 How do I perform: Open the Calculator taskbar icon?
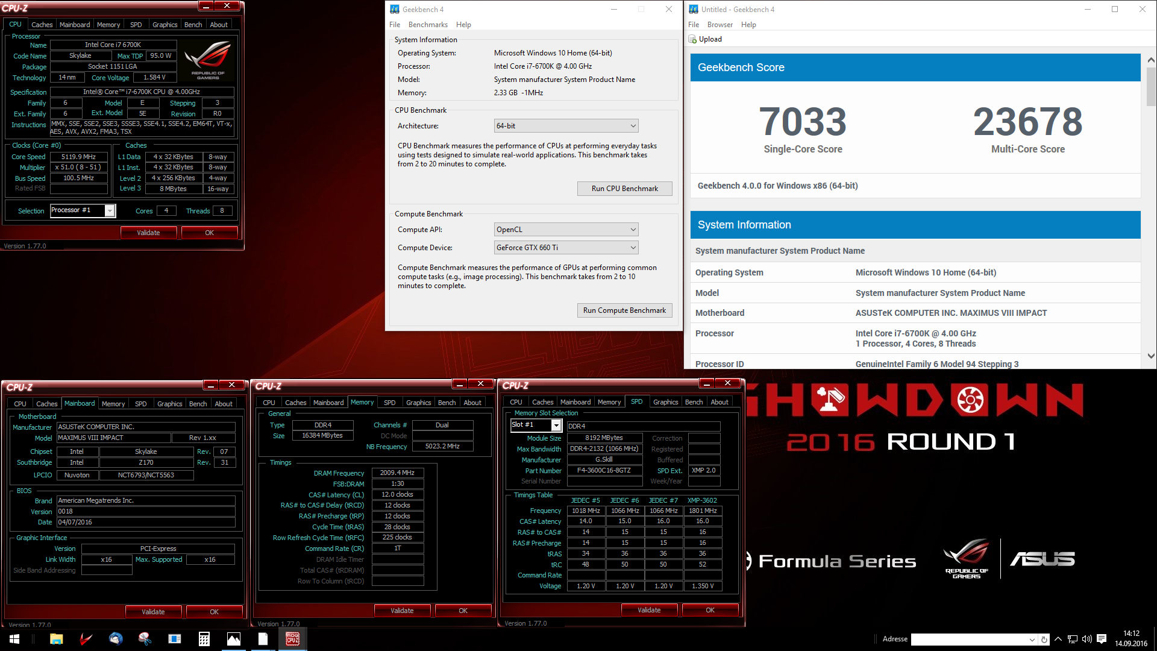(x=204, y=639)
